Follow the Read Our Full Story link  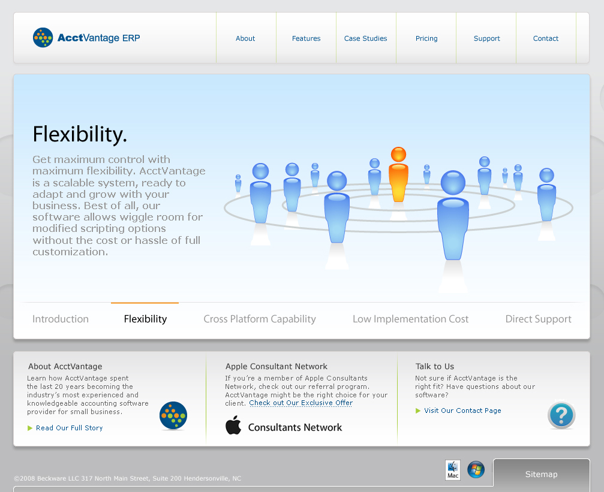coord(70,428)
